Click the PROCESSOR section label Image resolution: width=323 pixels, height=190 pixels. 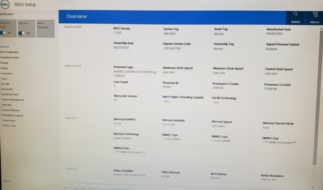click(73, 66)
